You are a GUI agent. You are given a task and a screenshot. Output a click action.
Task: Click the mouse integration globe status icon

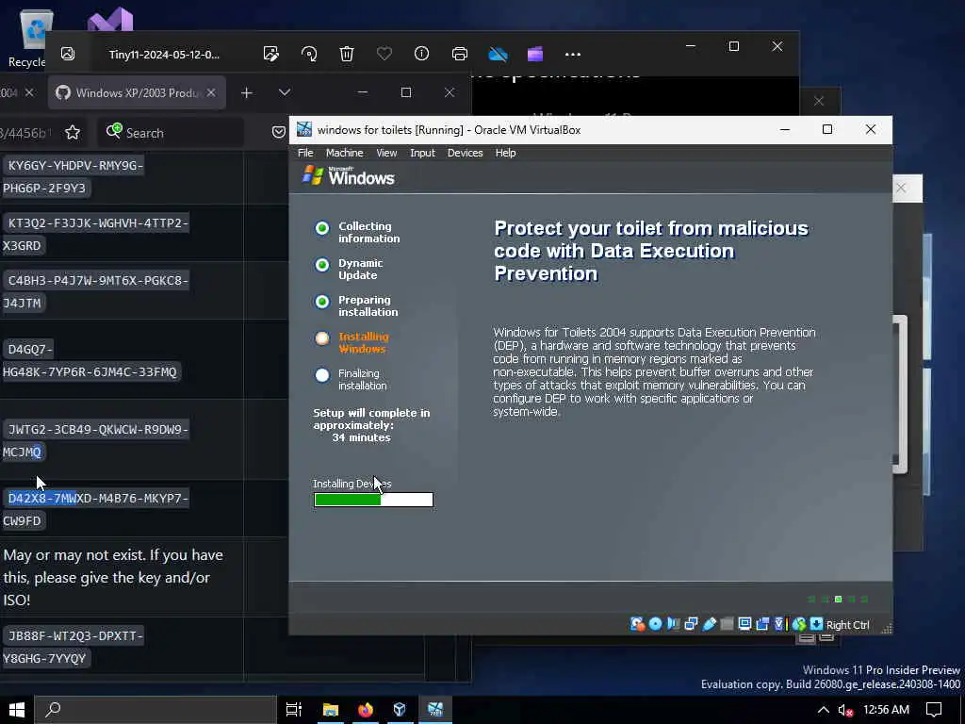[799, 624]
